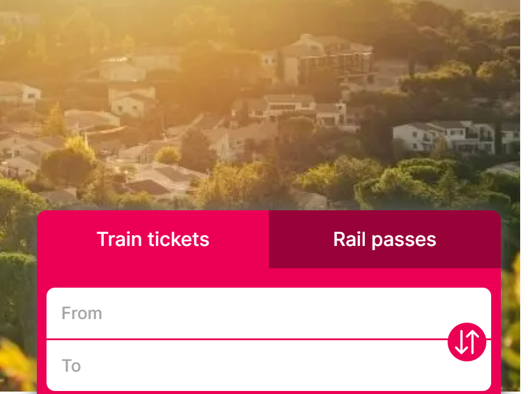
Task: Click the From departure input field
Action: [242, 313]
